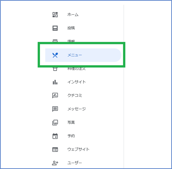Open メッセージ section
The width and height of the screenshot is (172, 169).
(77, 109)
